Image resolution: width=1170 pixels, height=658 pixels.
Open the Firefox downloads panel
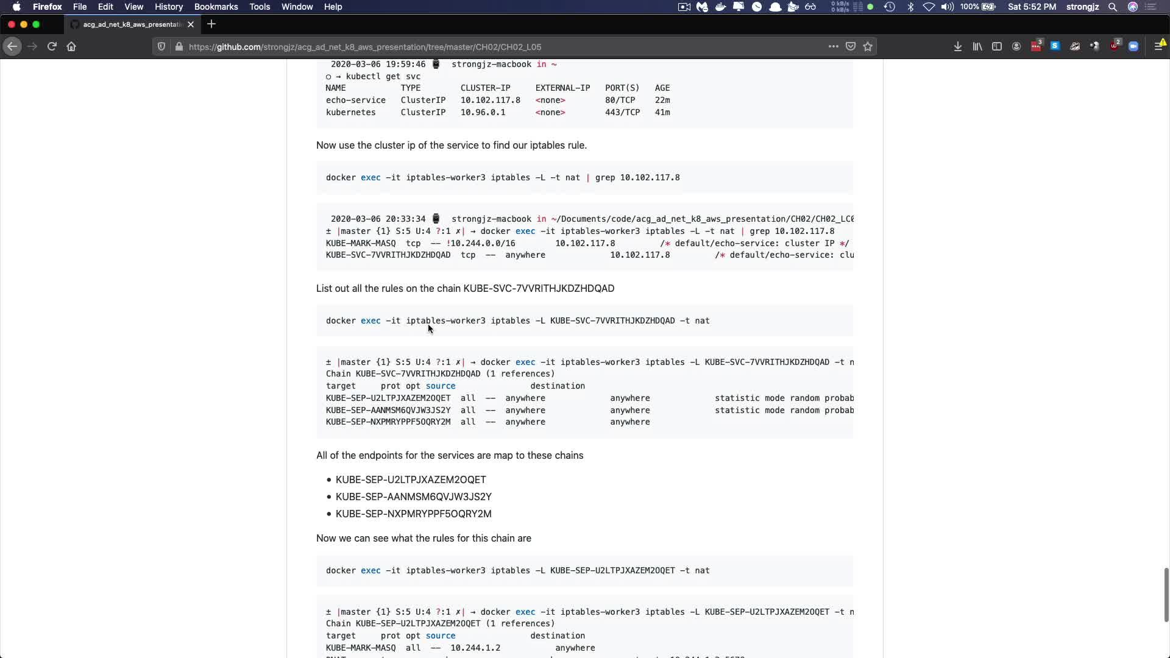(x=958, y=46)
